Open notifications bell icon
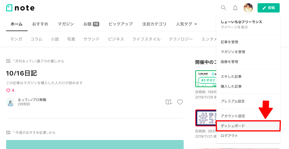 pos(235,8)
